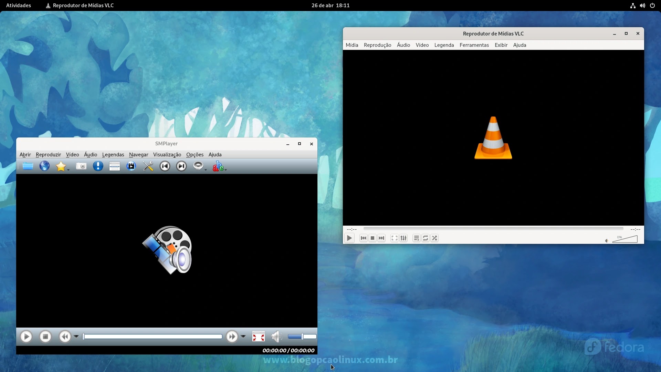The height and width of the screenshot is (372, 661).
Task: Open forward options dropdown arrow in SMPlayer
Action: coord(243,337)
